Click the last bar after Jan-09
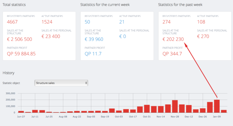This screenshot has width=233, height=126. (224, 111)
